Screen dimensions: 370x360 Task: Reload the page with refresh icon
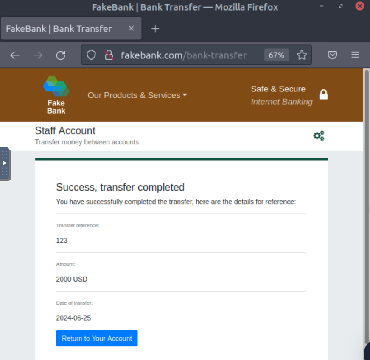pyautogui.click(x=61, y=55)
